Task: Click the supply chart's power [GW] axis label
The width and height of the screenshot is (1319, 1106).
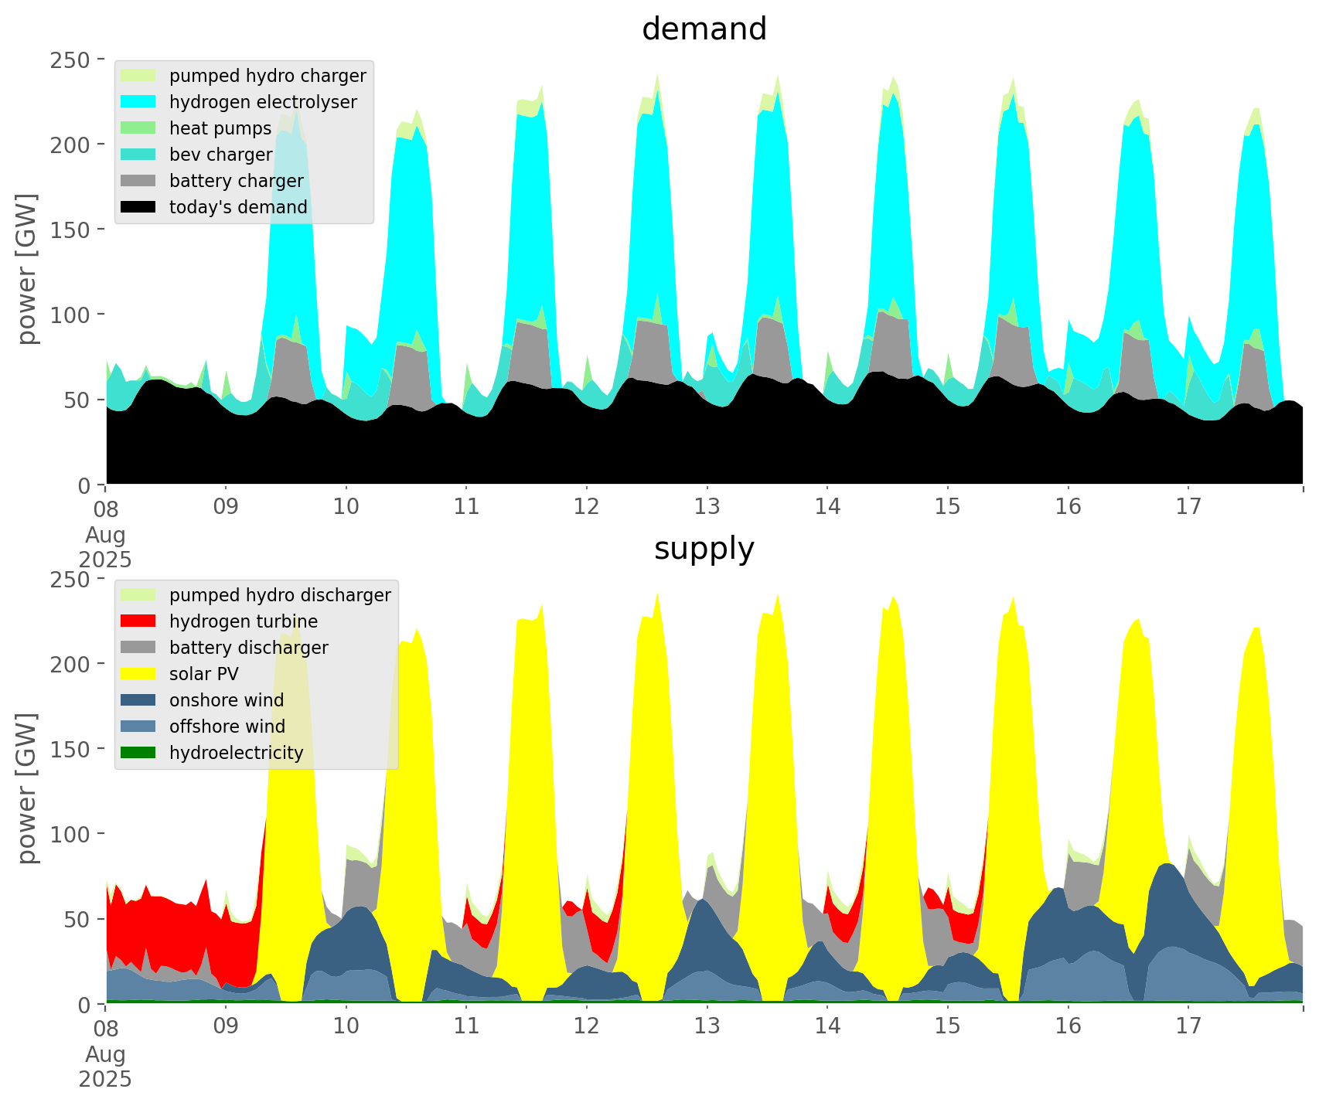Action: pos(27,788)
